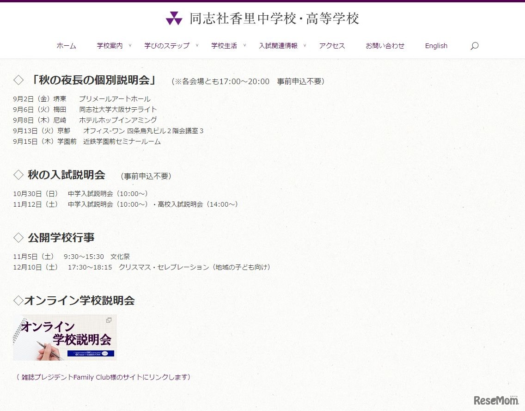The width and height of the screenshot is (525, 411).
Task: Switch the site to English
Action: 436,45
